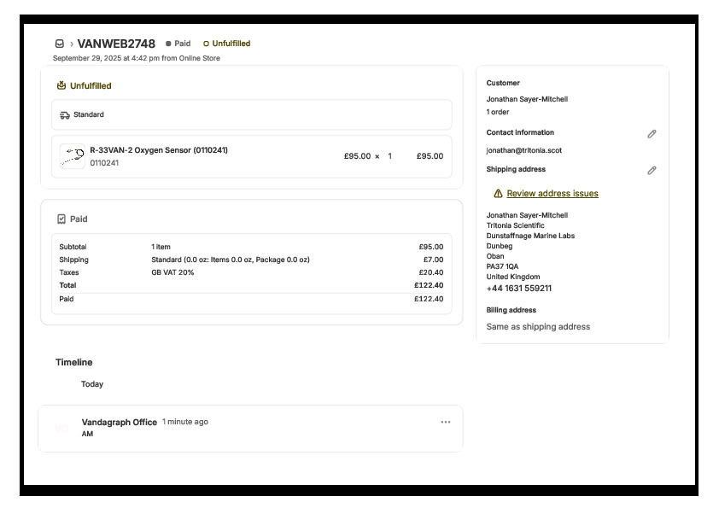Click the Paid card receipt icon

[61, 219]
